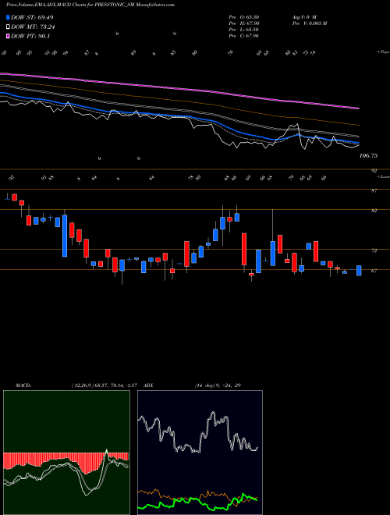Select the 'DOW MT: 73.24' legend label
The image size is (390, 515).
click(x=33, y=27)
